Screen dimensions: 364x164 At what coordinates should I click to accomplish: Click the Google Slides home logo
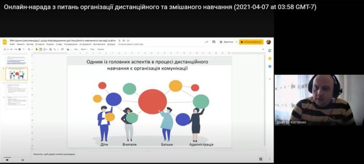(4, 42)
